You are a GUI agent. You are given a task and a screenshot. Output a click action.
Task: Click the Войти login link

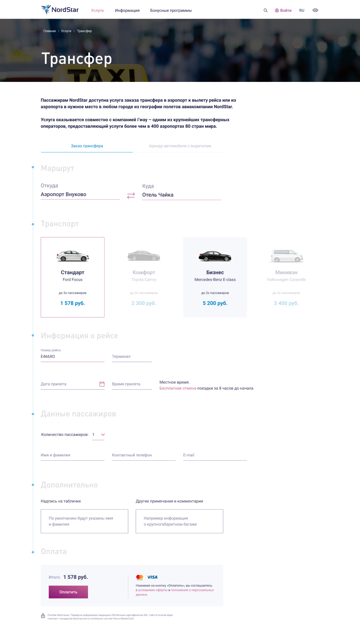pos(283,11)
